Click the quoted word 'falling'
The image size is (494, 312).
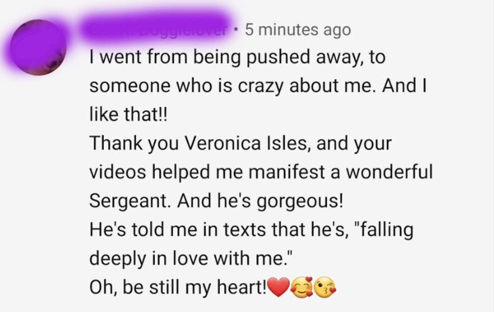(x=384, y=230)
